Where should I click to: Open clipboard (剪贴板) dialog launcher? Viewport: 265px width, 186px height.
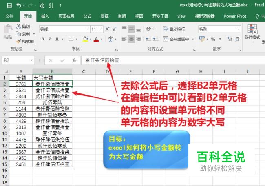click(35, 50)
